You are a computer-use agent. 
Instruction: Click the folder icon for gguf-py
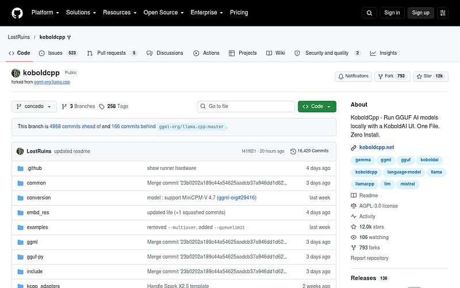tap(20, 257)
